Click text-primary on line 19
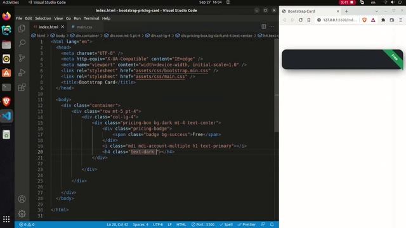 coord(216,146)
